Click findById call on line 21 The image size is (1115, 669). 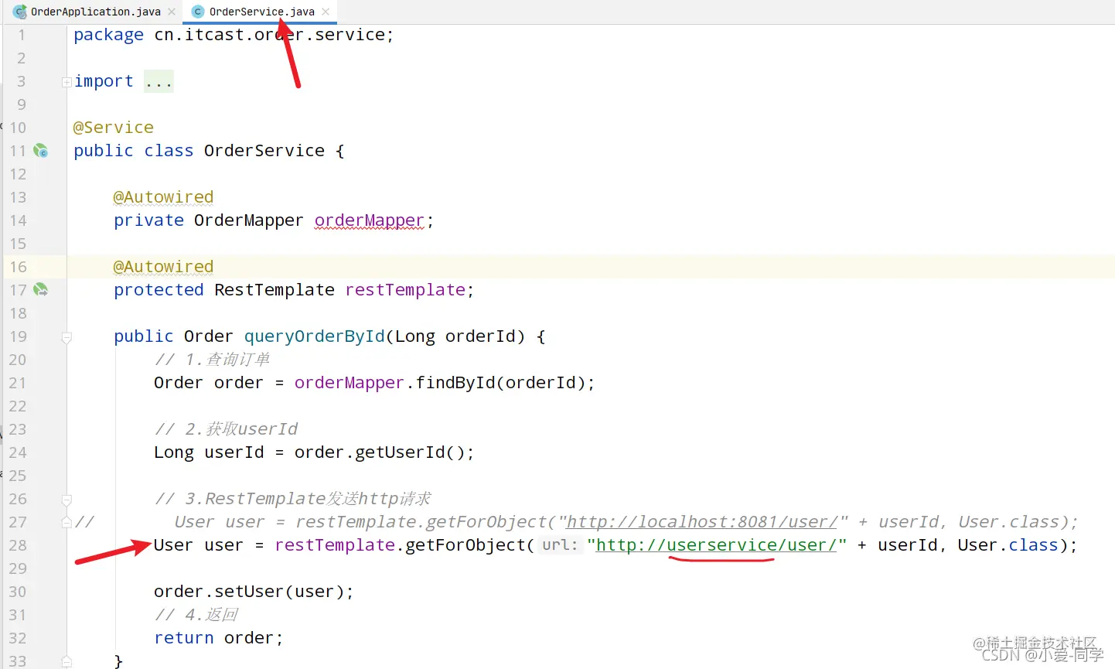pos(455,383)
